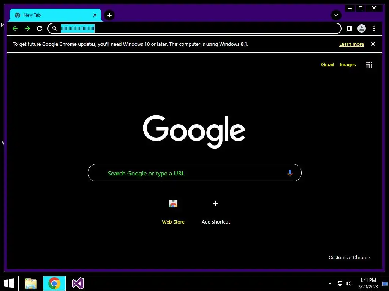Go back using the back arrow

click(x=15, y=28)
